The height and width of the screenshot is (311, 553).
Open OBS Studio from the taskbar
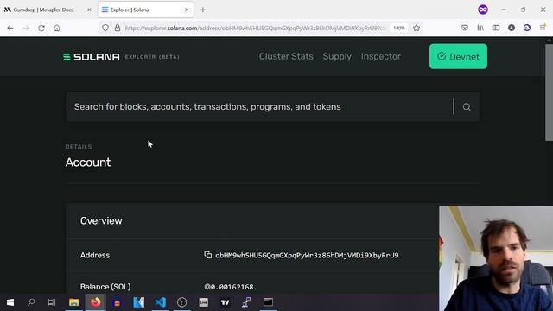pos(182,302)
